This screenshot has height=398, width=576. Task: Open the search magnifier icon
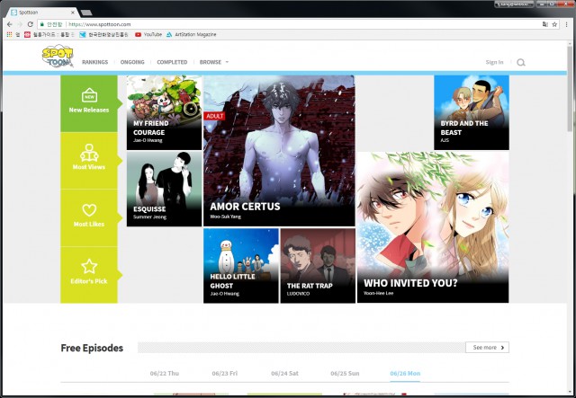click(x=520, y=63)
